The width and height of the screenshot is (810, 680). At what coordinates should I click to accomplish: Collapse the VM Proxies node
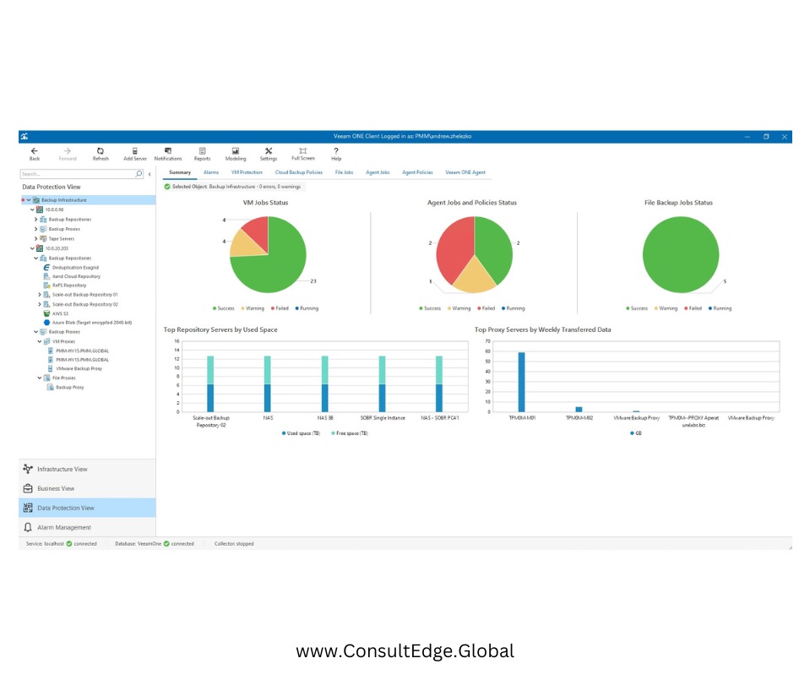click(40, 341)
